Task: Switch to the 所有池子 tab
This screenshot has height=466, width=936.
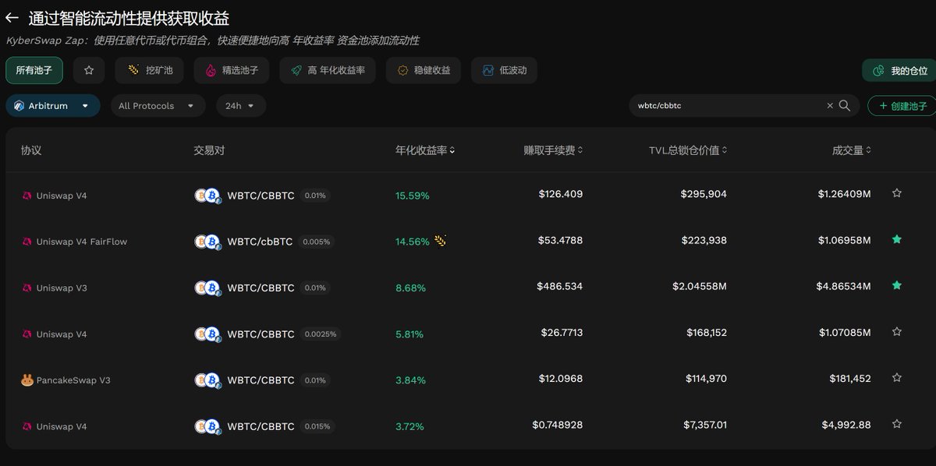Action: (x=34, y=70)
